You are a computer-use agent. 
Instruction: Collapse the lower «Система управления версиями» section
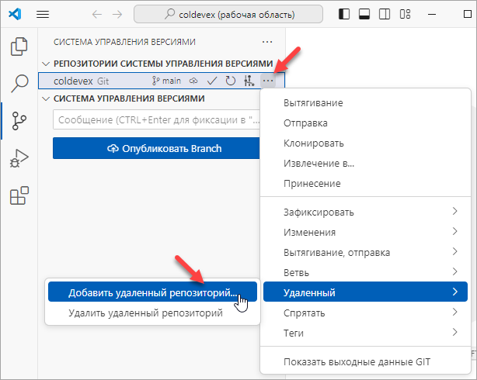pyautogui.click(x=47, y=98)
